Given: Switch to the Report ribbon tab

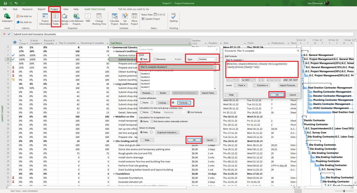Looking at the screenshot, I should click(x=41, y=9).
